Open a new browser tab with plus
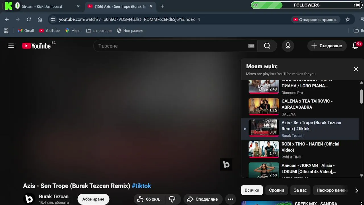Image resolution: width=364 pixels, height=205 pixels. click(x=162, y=6)
